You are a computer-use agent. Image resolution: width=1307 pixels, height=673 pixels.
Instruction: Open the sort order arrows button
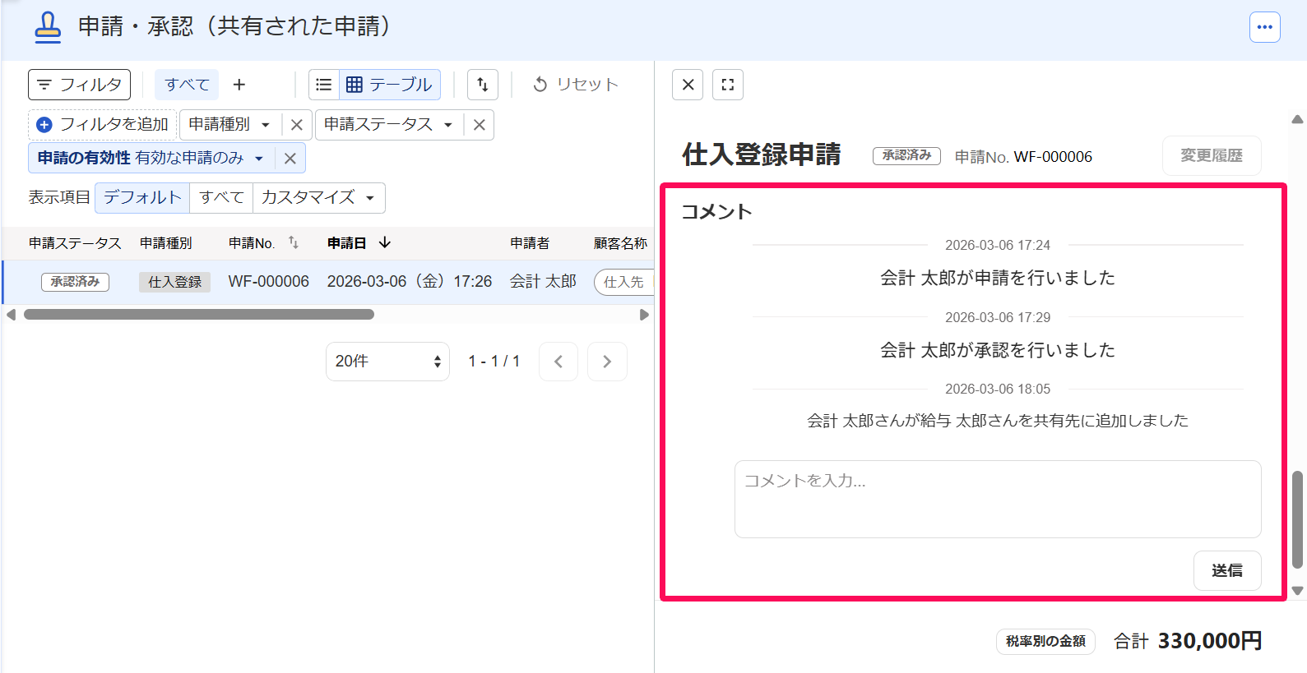point(483,85)
